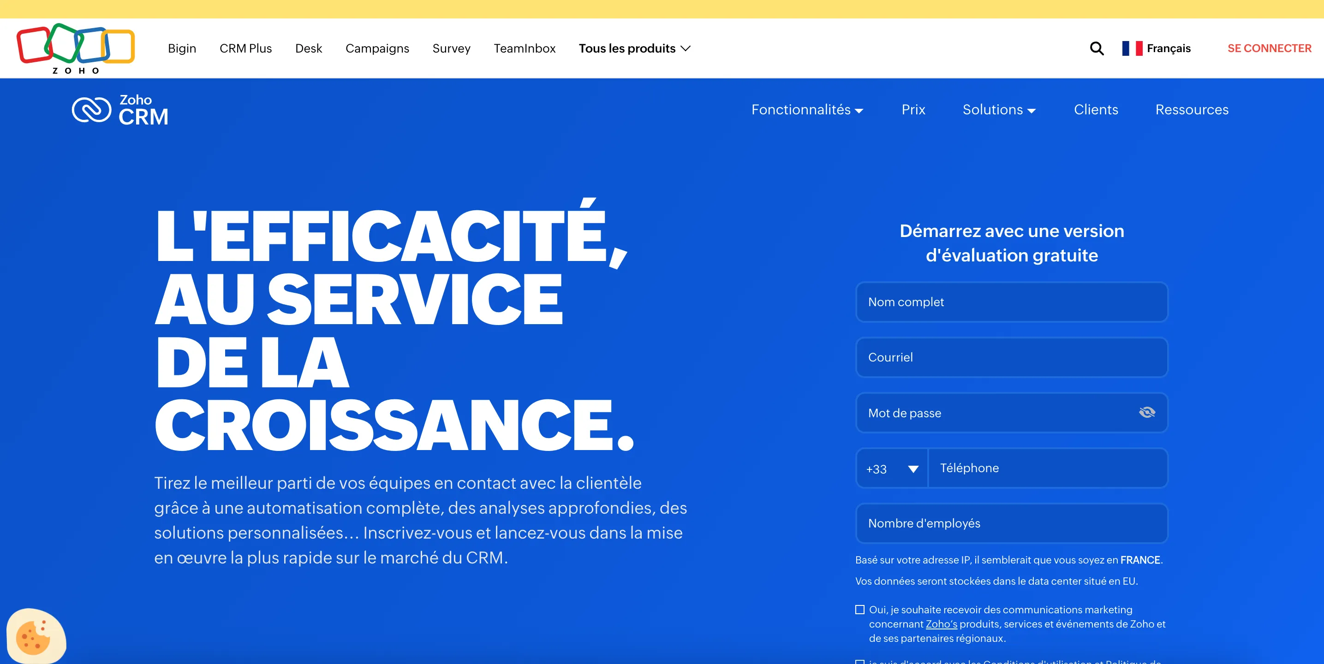Open the search magnifier icon
Image resolution: width=1324 pixels, height=664 pixels.
tap(1096, 48)
